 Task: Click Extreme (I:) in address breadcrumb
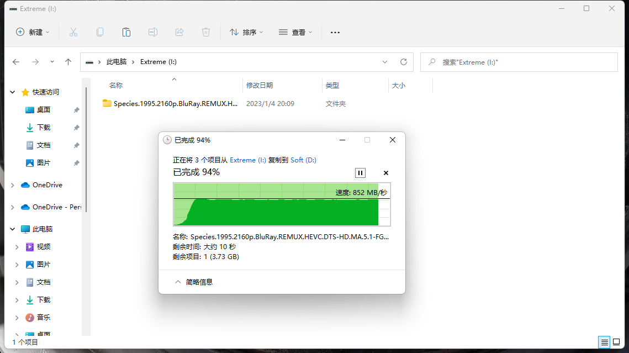tap(158, 62)
